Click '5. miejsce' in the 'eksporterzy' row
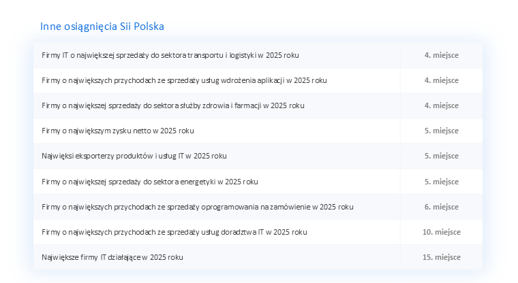This screenshot has height=283, width=518. pyautogui.click(x=442, y=156)
